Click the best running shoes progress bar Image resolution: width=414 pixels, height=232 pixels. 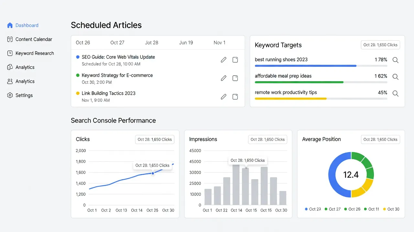coord(321,66)
